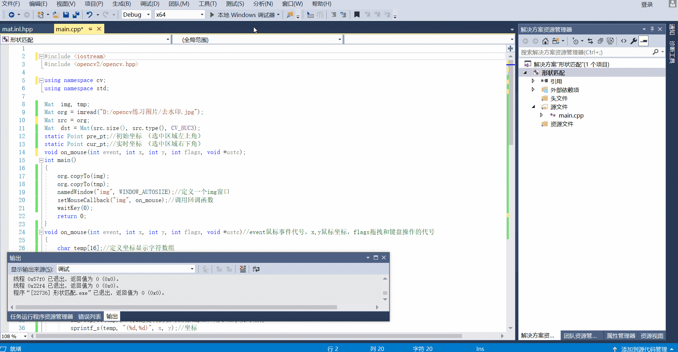This screenshot has width=678, height=352.
Task: Collapse the int main() code block
Action: click(41, 160)
